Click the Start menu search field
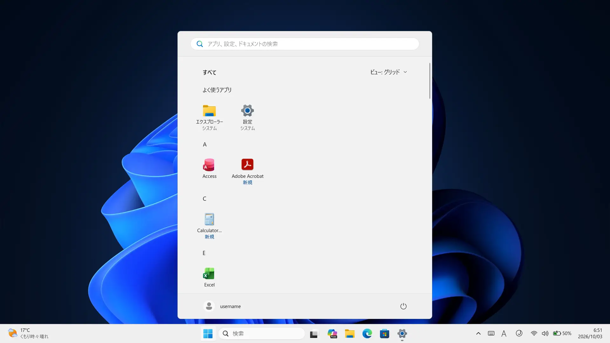This screenshot has height=343, width=610. (305, 44)
